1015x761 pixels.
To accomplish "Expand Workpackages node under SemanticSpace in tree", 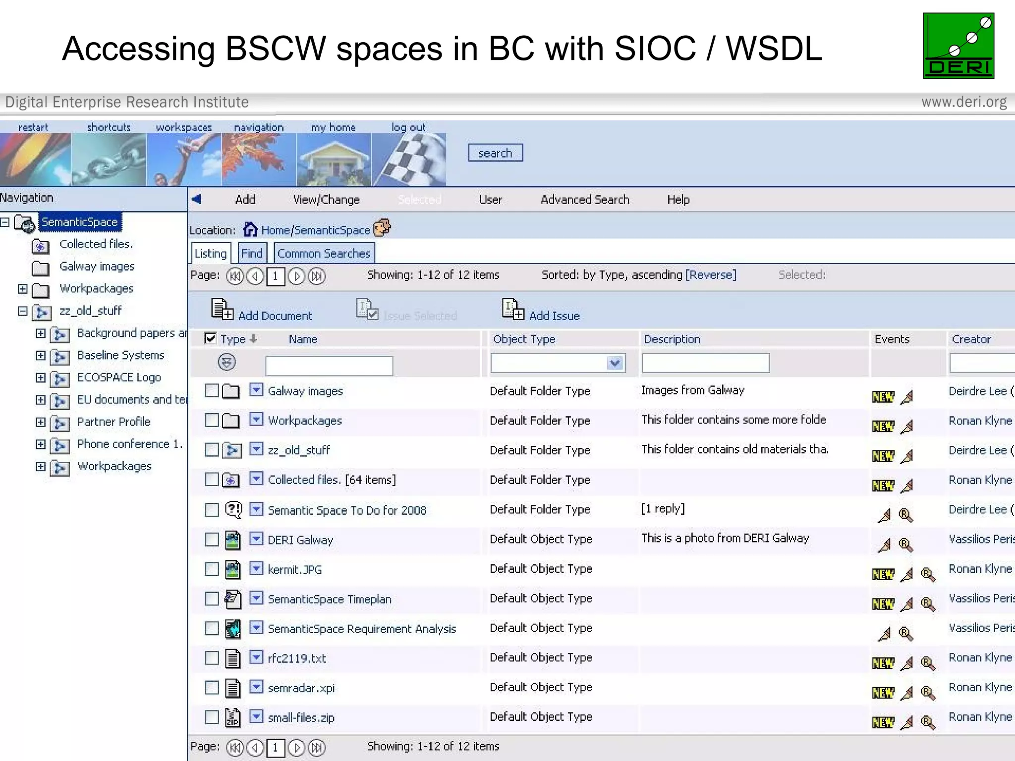I will 23,288.
